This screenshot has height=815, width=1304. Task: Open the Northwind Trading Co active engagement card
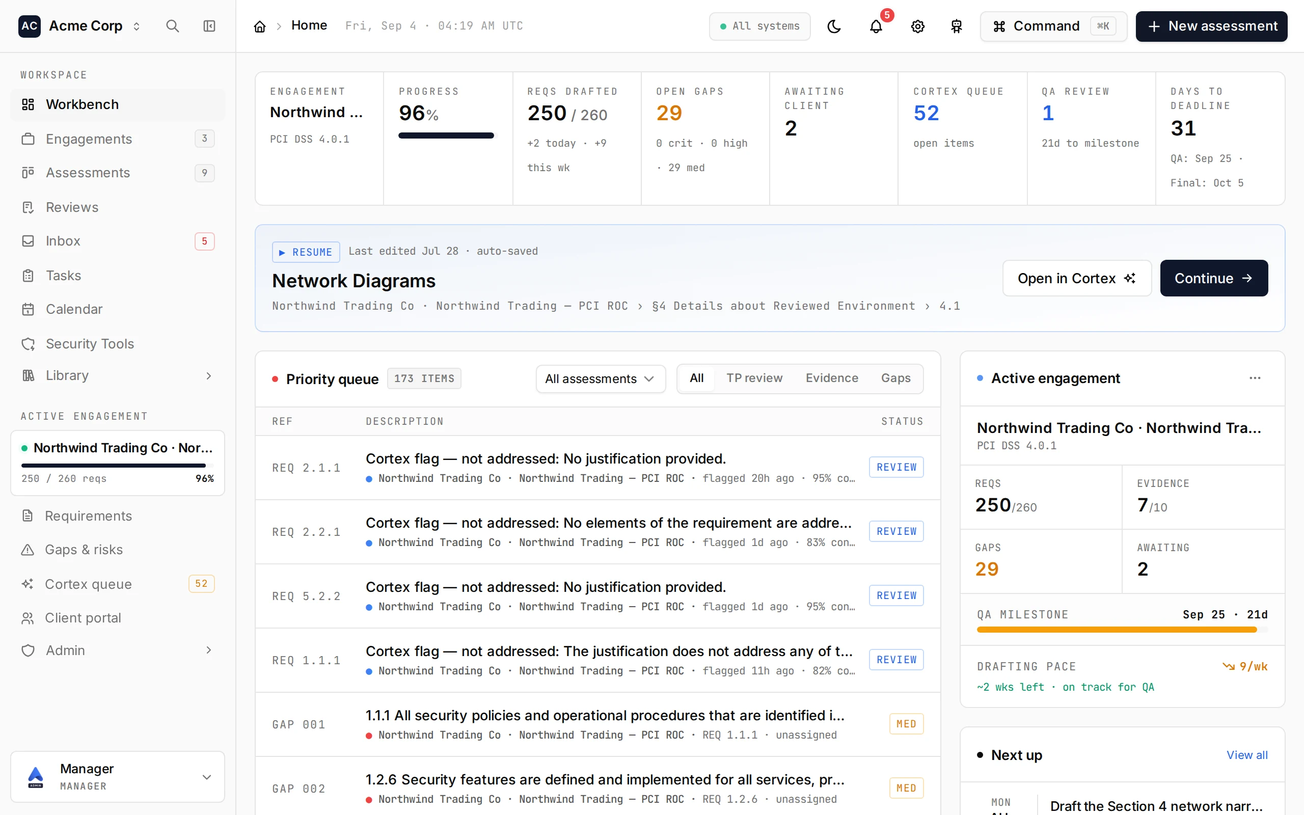click(x=118, y=463)
